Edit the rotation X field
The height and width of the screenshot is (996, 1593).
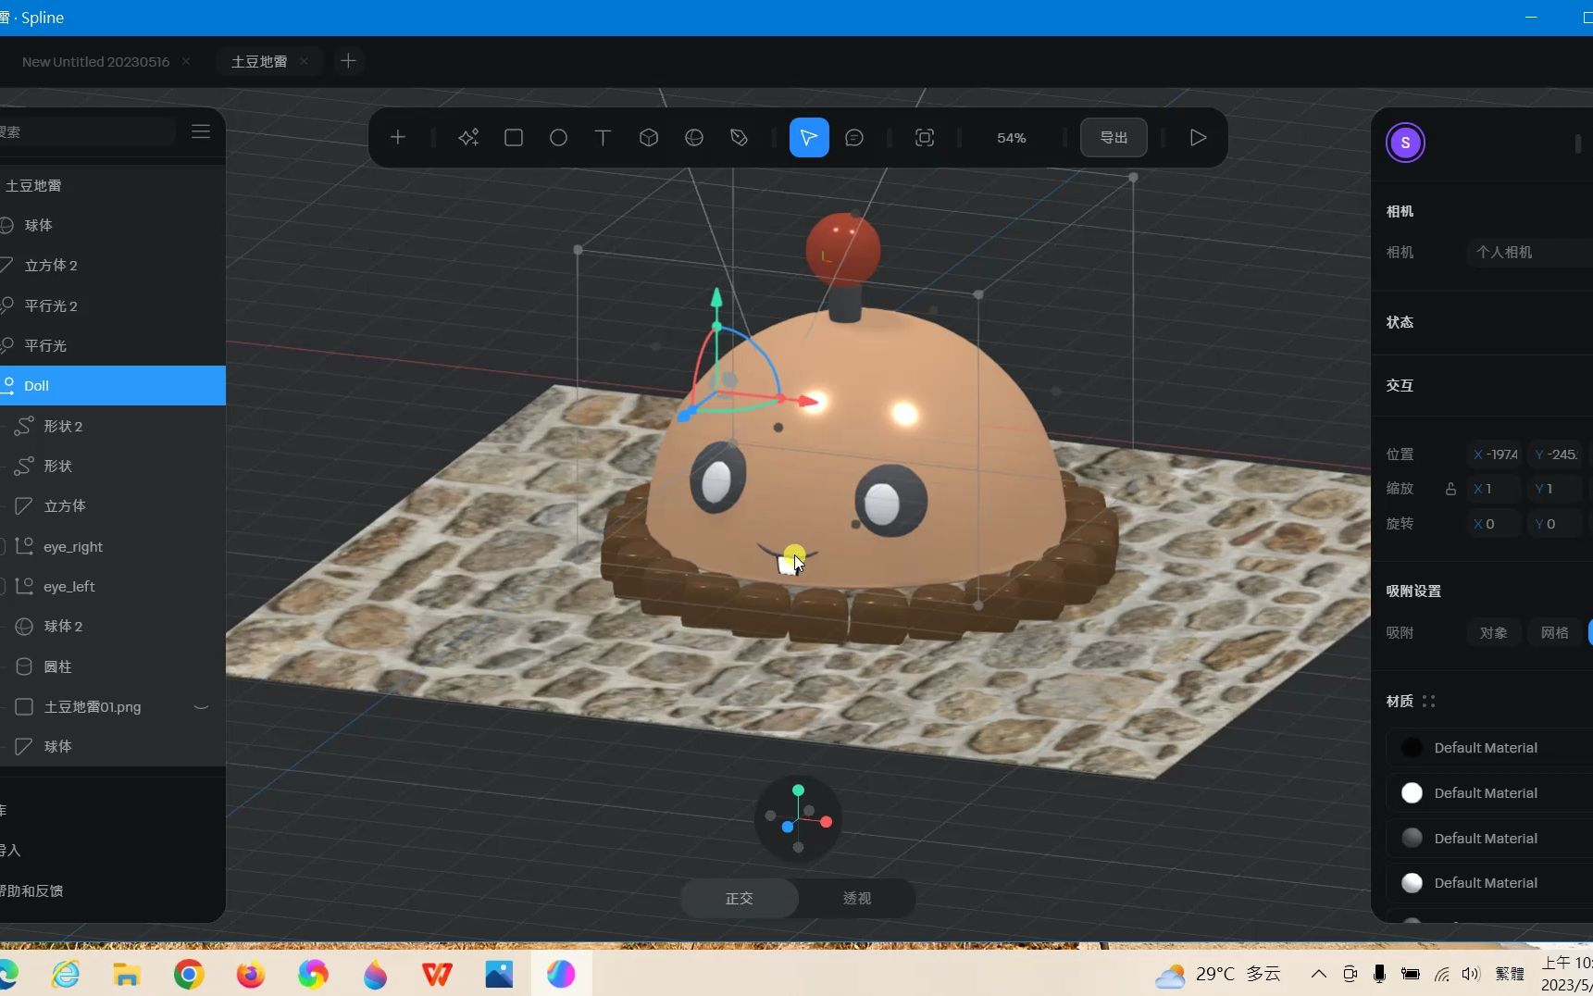pyautogui.click(x=1496, y=524)
